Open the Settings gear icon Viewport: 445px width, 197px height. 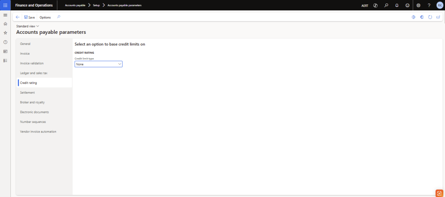click(418, 5)
